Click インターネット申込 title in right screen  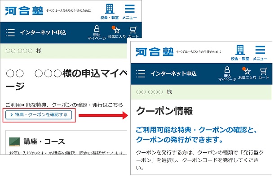(173, 73)
